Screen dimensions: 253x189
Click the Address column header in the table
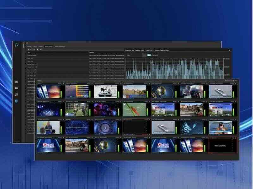(x=92, y=52)
